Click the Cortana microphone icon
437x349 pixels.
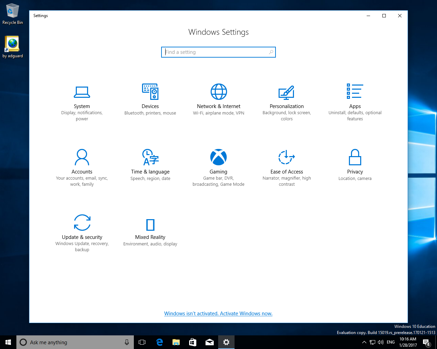point(127,342)
